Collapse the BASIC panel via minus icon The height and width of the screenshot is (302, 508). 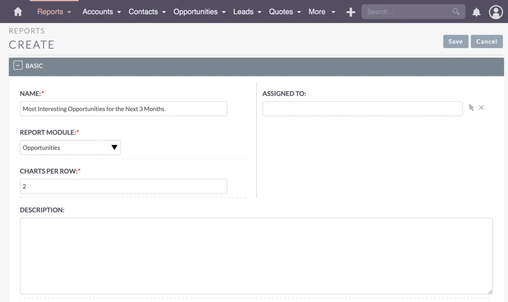click(x=17, y=65)
